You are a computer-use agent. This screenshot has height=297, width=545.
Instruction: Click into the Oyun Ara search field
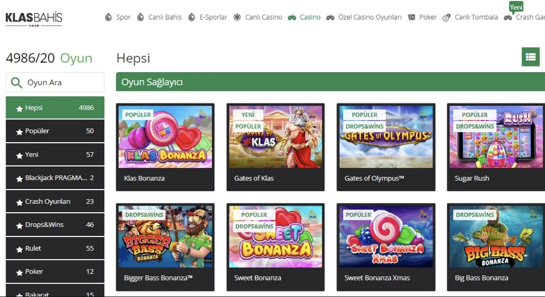pyautogui.click(x=55, y=82)
